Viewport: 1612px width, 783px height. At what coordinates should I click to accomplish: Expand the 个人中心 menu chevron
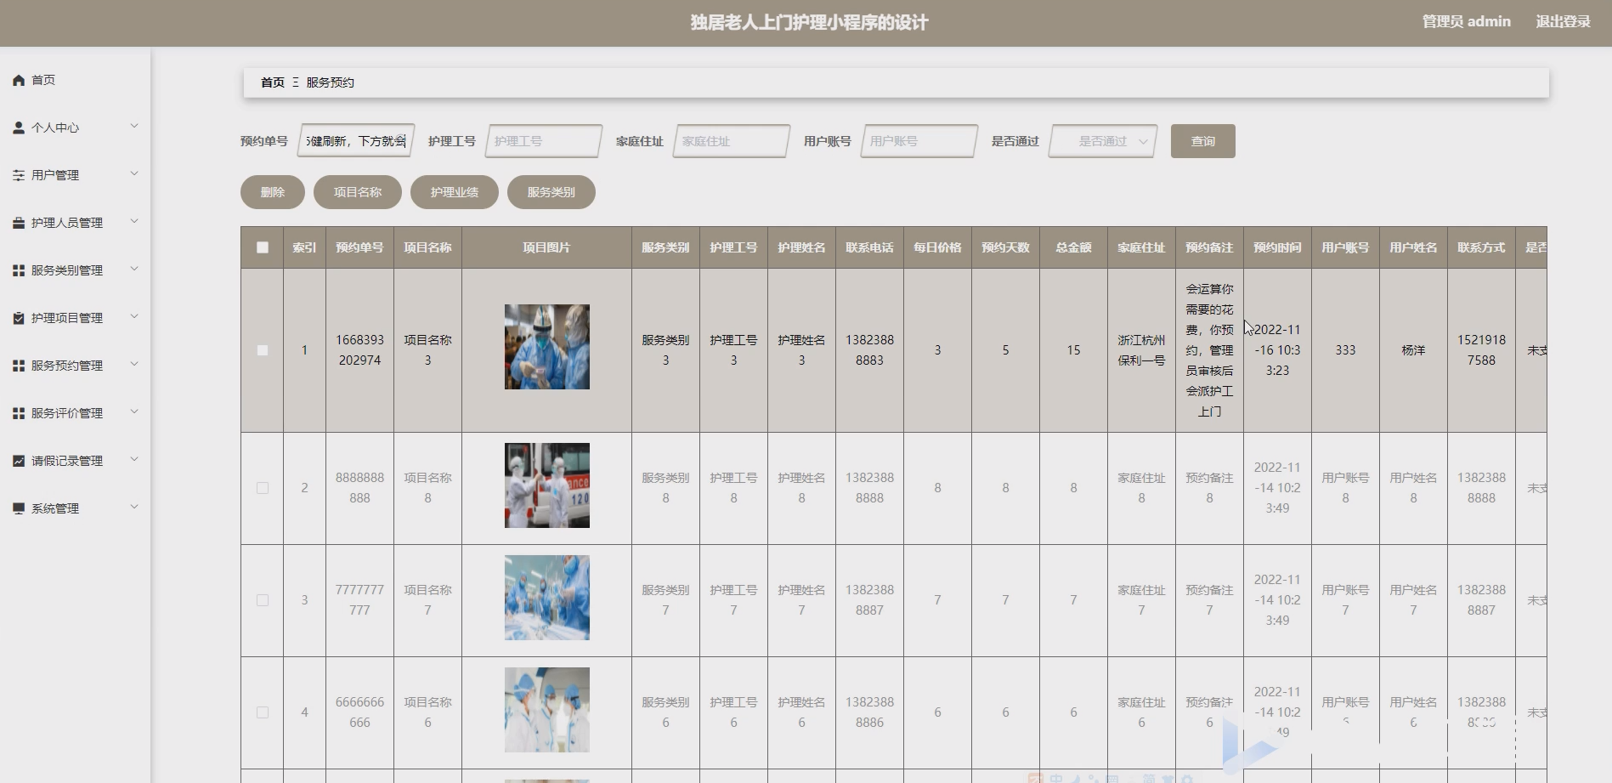click(x=134, y=127)
